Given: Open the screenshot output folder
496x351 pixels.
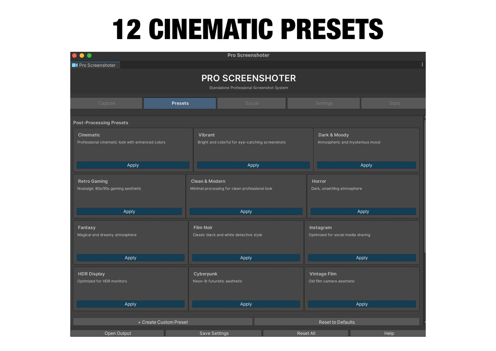Looking at the screenshot, I should (117, 333).
